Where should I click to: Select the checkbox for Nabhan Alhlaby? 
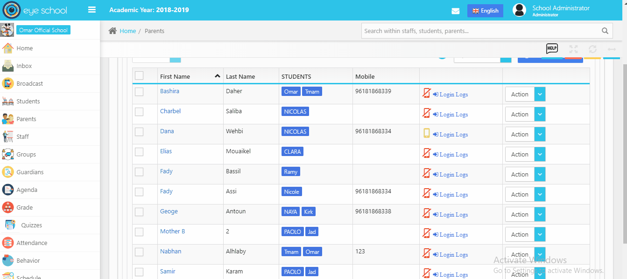(139, 252)
